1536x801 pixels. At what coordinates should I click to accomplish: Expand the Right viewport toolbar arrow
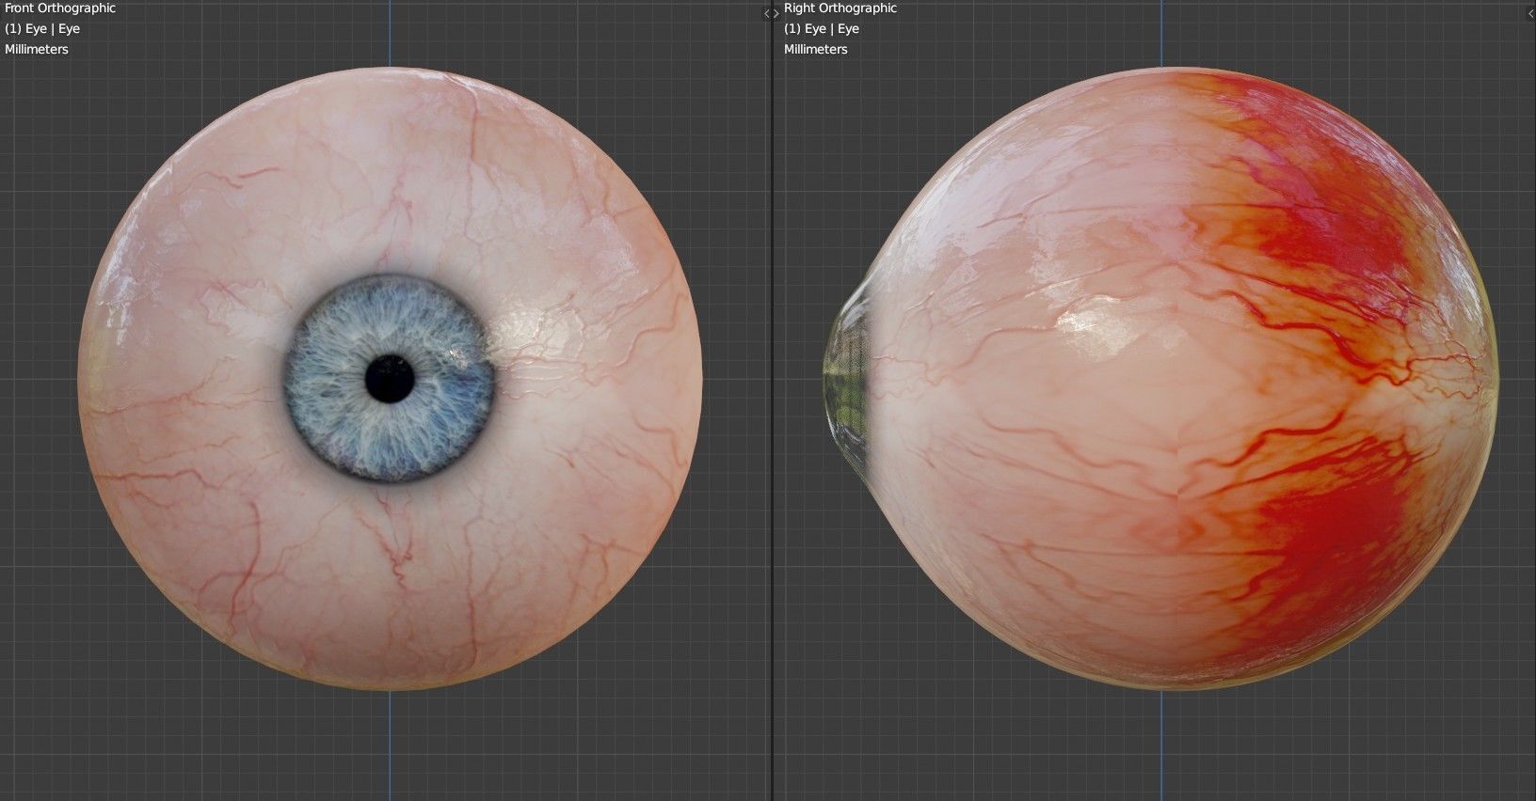tap(776, 14)
